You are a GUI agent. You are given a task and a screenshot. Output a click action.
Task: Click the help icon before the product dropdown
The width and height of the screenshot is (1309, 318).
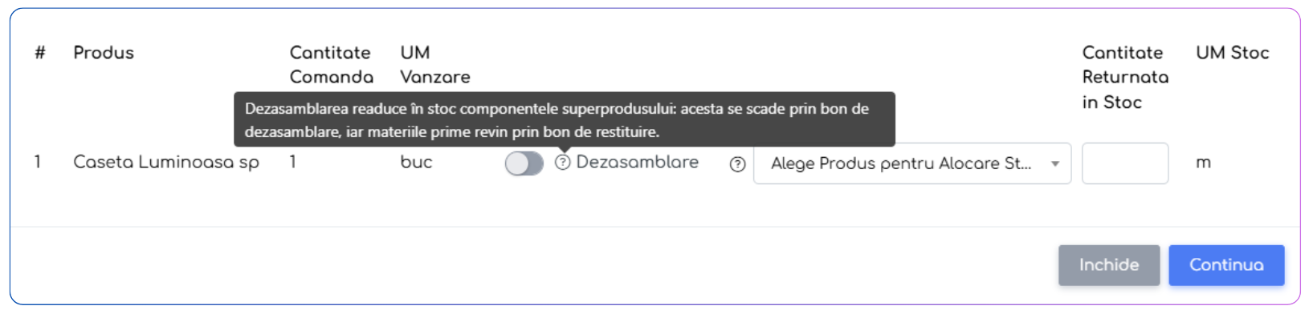[x=737, y=164]
